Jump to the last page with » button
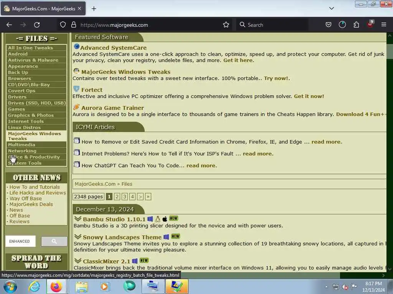 (148, 197)
